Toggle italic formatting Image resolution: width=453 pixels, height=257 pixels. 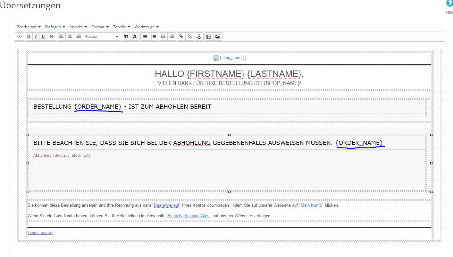pyautogui.click(x=36, y=37)
